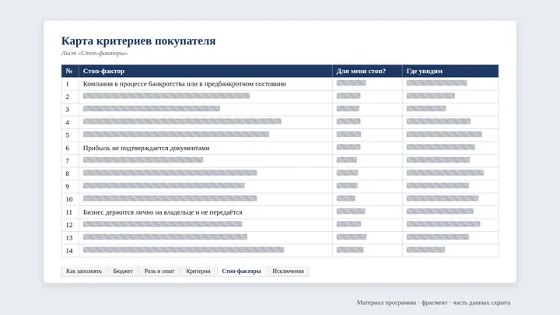Click «Где увидим» cell in row 1
This screenshot has height=315, width=560.
450,84
